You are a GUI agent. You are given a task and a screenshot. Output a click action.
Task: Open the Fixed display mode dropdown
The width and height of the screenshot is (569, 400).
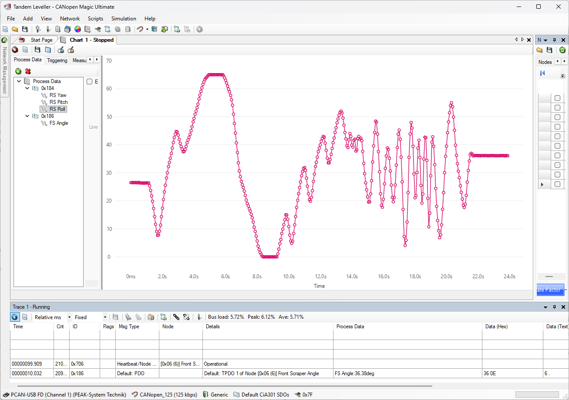(105, 317)
